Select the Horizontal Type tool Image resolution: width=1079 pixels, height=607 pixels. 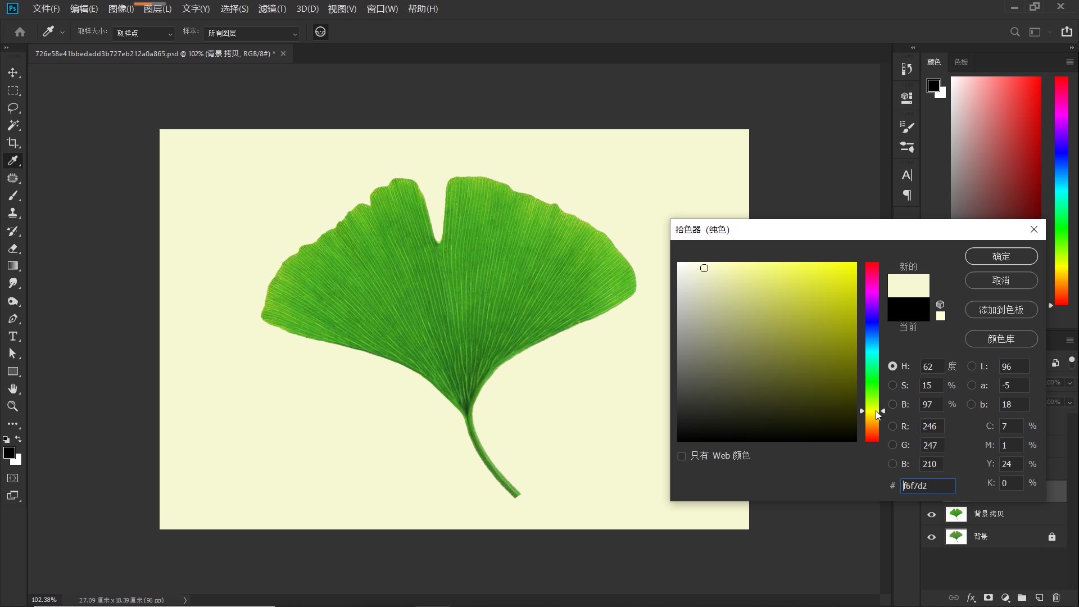pos(13,337)
